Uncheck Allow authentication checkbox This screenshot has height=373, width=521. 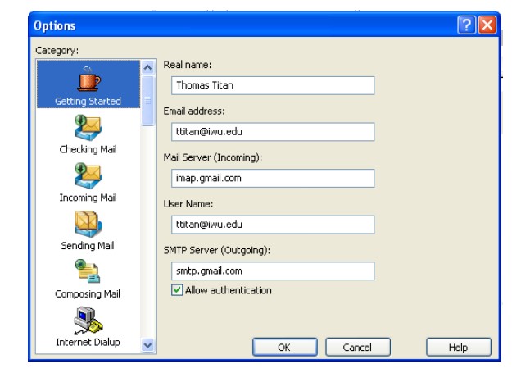point(177,290)
